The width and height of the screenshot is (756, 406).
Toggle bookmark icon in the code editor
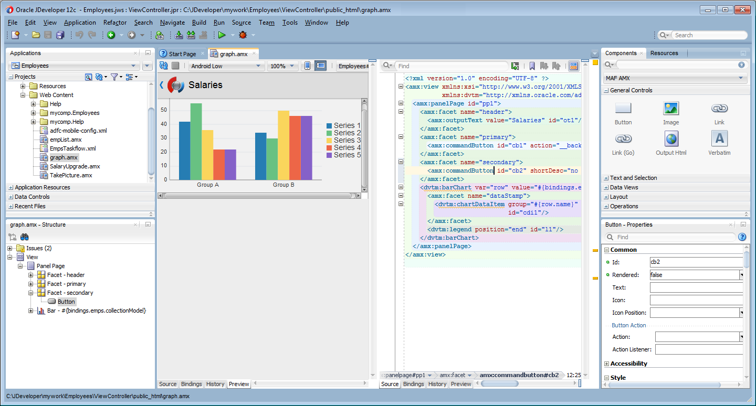tap(532, 66)
